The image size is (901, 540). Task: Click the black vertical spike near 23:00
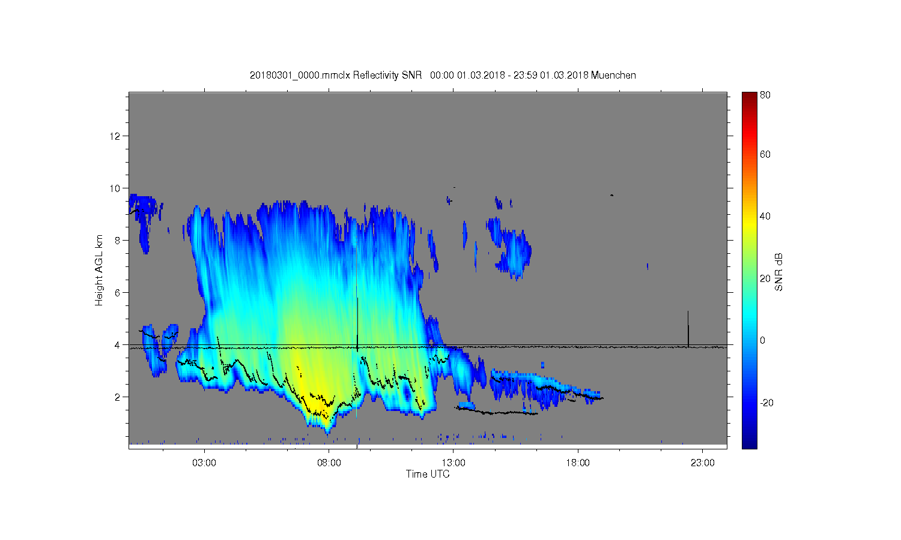(688, 328)
